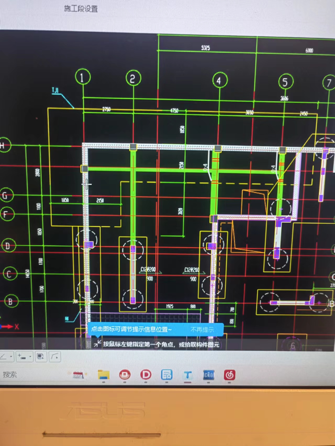Click the Windows taskbar 搜索 search box

[x=10, y=374]
